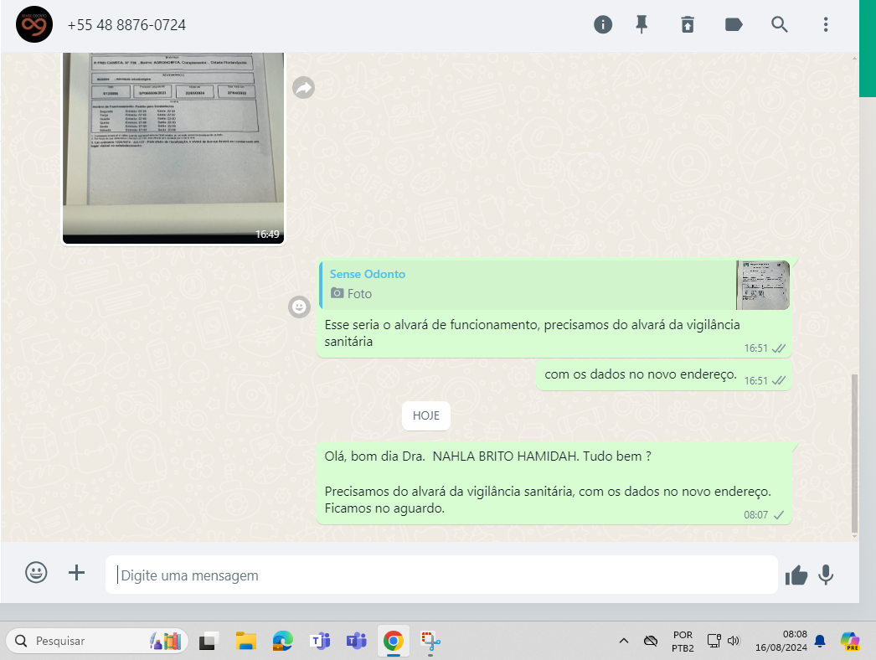
Task: Click the 'Digite uma mensagem' message field
Action: 441,575
